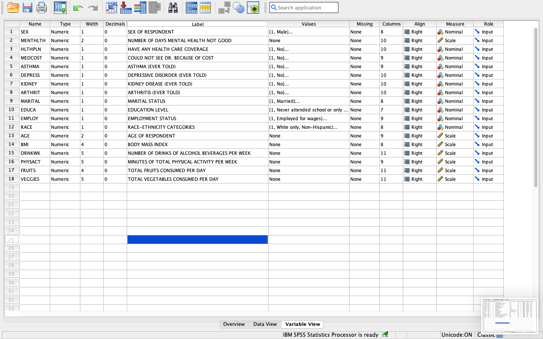Undo the last action
The height and width of the screenshot is (339, 543).
point(78,8)
